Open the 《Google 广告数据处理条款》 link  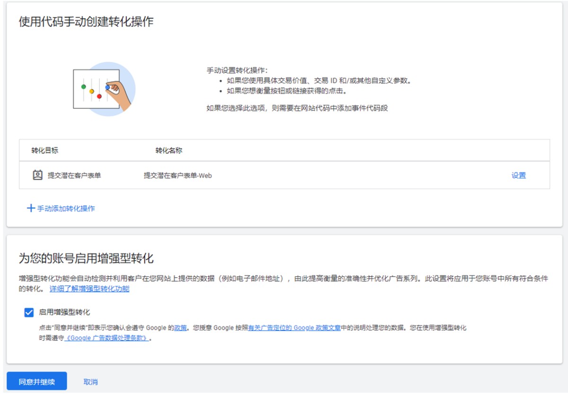107,338
